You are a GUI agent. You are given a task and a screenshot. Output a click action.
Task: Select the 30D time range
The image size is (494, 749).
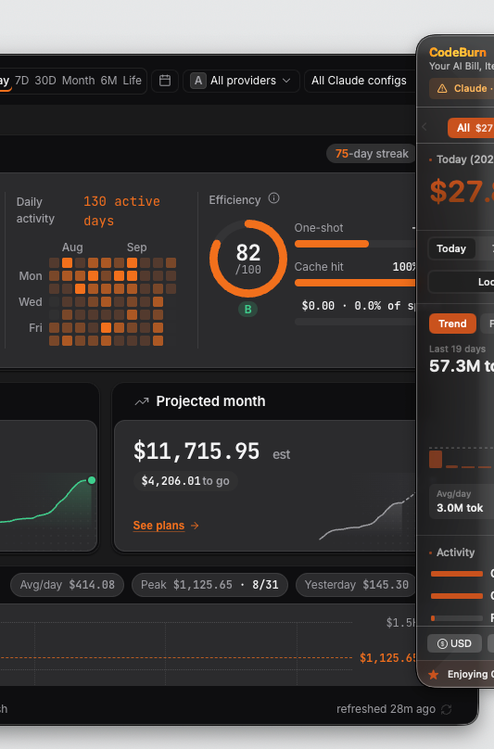point(45,81)
